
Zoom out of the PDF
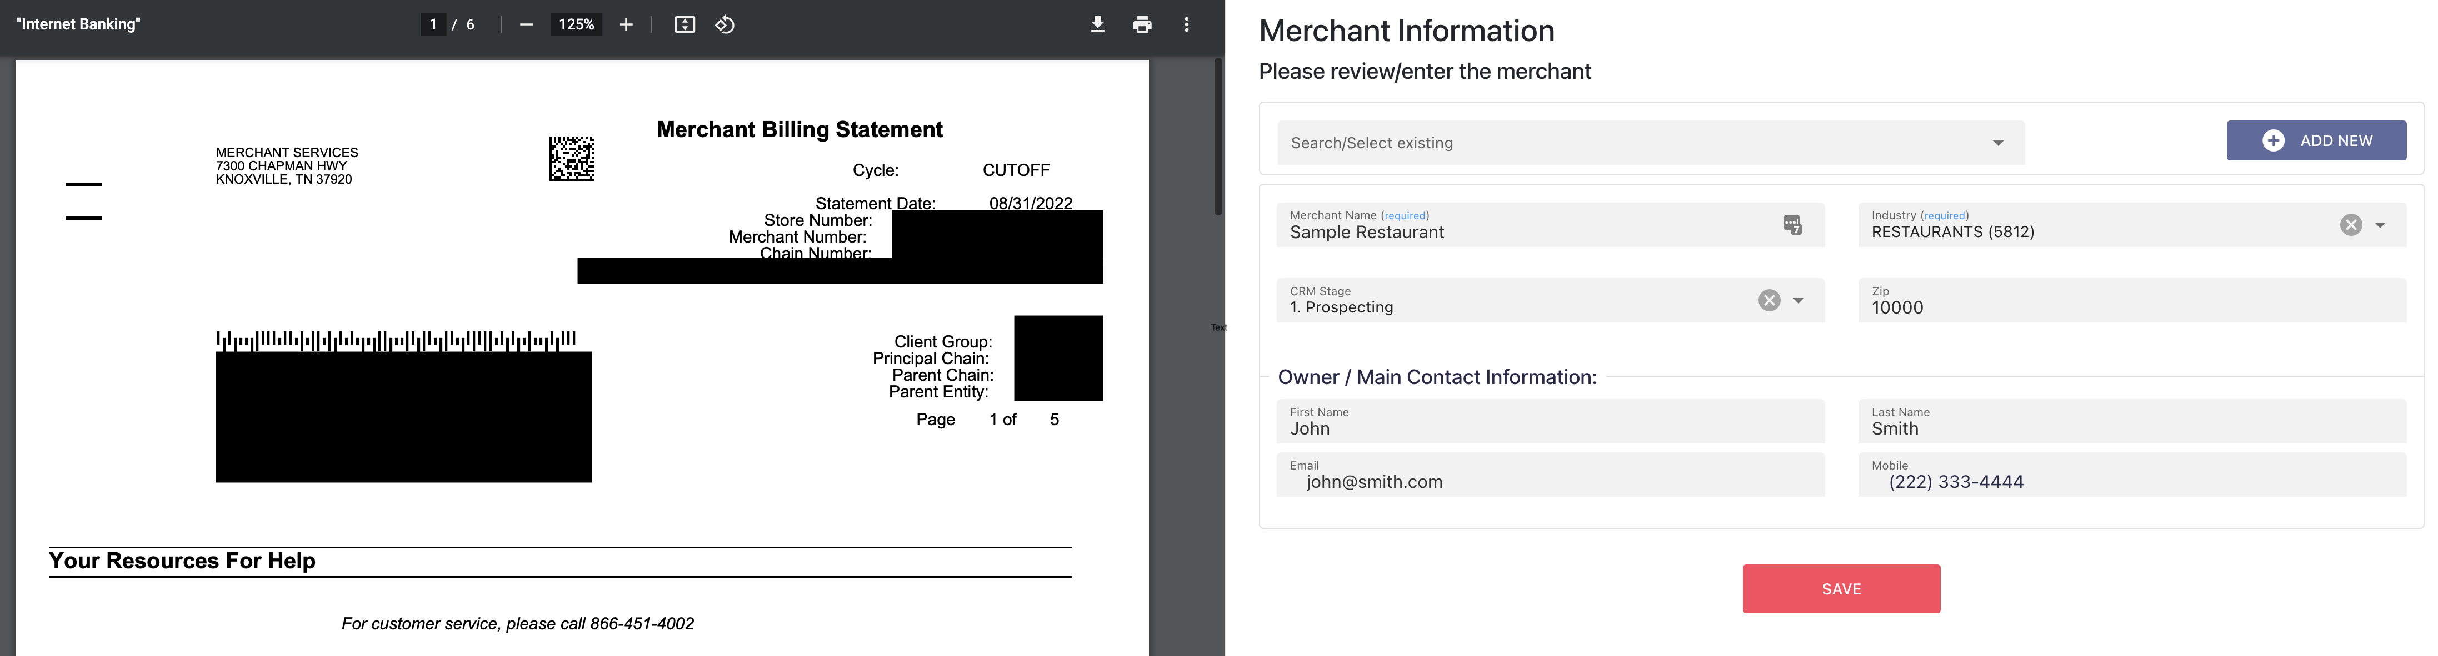(x=526, y=24)
